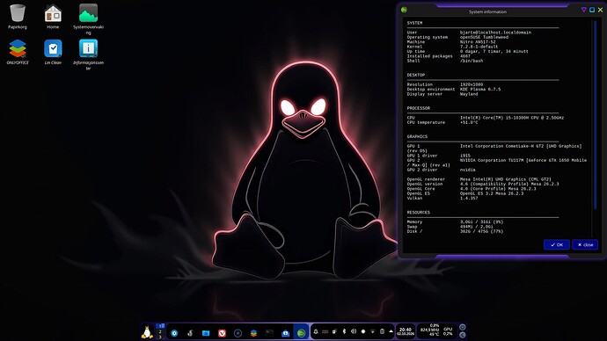607x341 pixels.
Task: Open System information window menu icon
Action: (x=404, y=10)
